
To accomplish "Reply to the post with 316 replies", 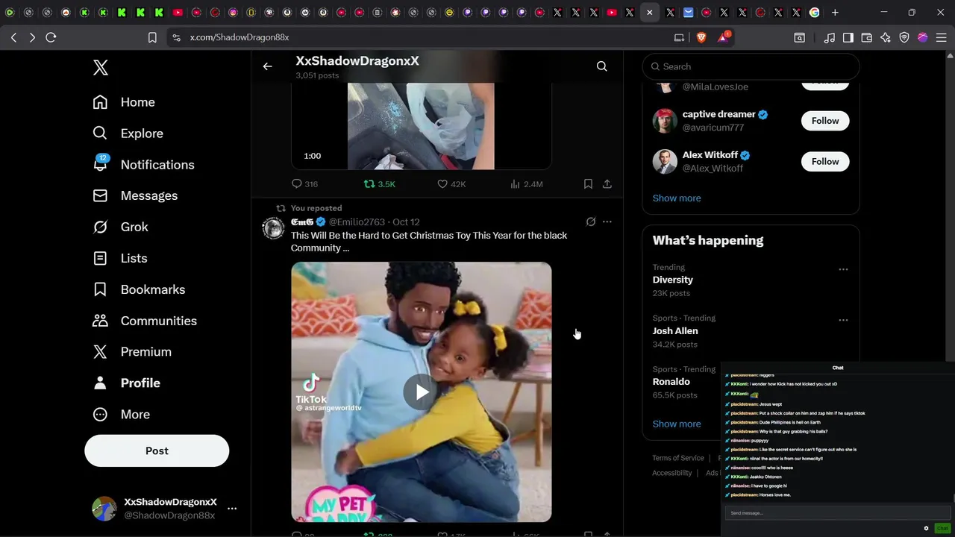I will pos(304,183).
